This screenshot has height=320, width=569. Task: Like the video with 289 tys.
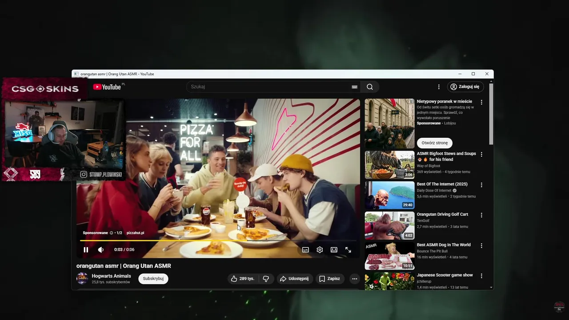[x=242, y=279]
